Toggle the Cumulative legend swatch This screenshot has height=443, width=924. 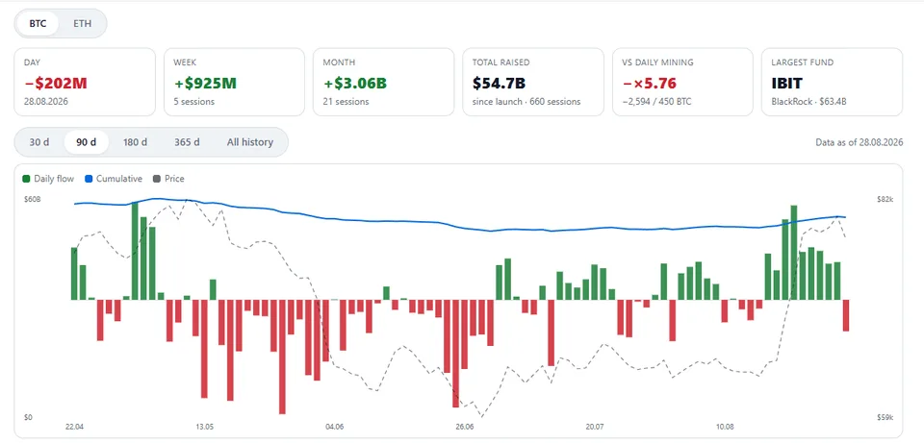[89, 179]
